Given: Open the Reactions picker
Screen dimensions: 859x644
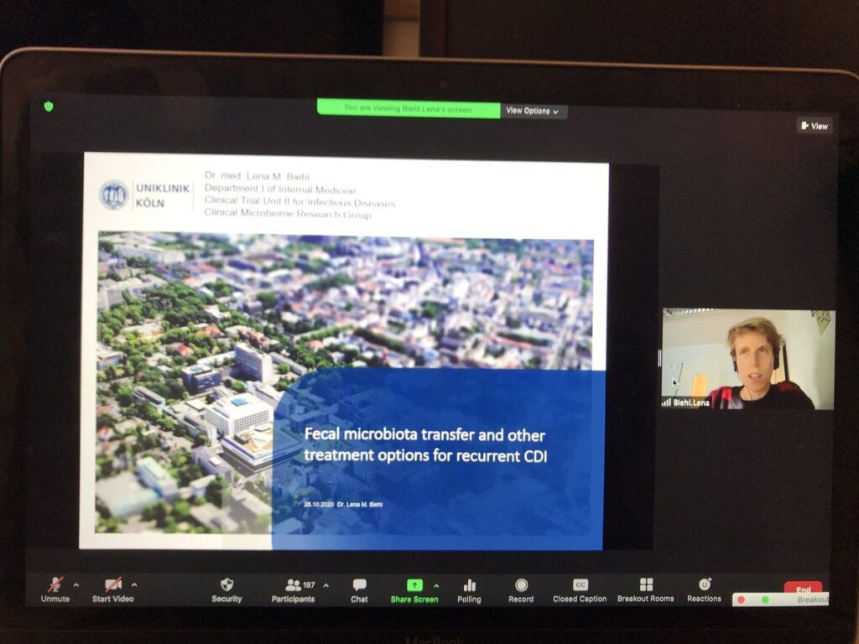Looking at the screenshot, I should 704,585.
